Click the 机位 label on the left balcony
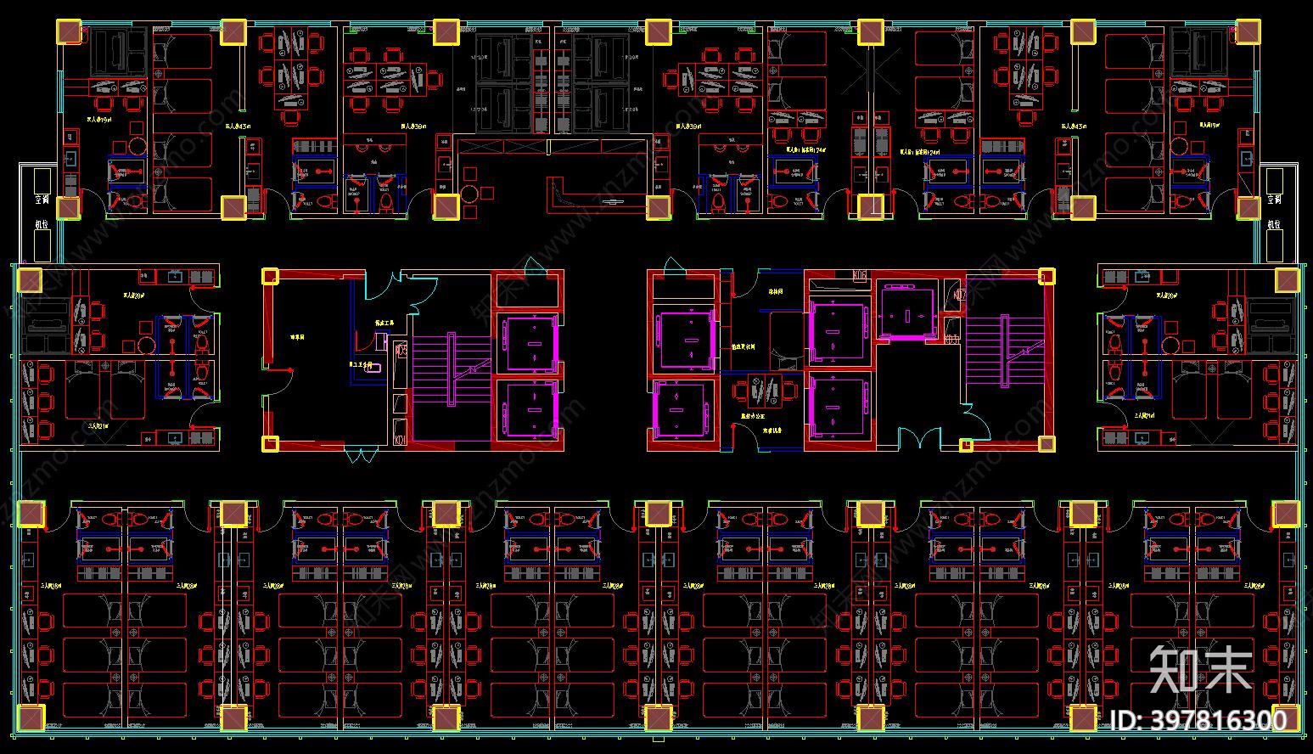Screen dimensions: 1313x754 42,224
